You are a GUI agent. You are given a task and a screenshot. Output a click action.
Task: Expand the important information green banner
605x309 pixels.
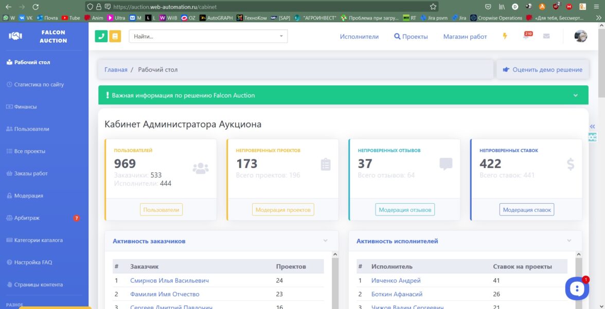point(575,95)
